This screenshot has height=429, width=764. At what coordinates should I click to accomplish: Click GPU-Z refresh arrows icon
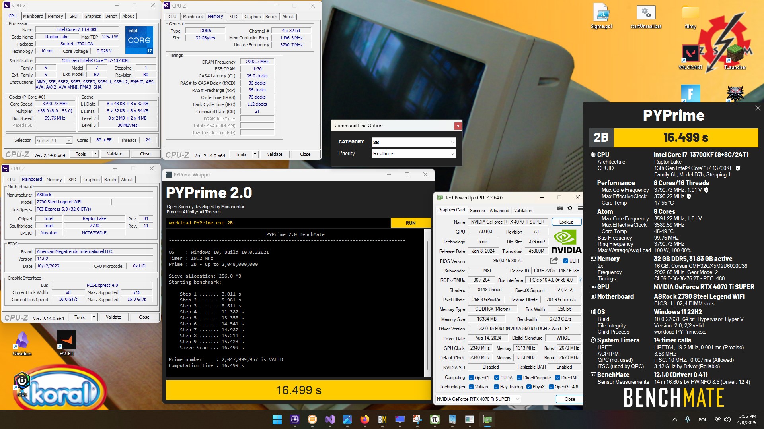pyautogui.click(x=570, y=208)
